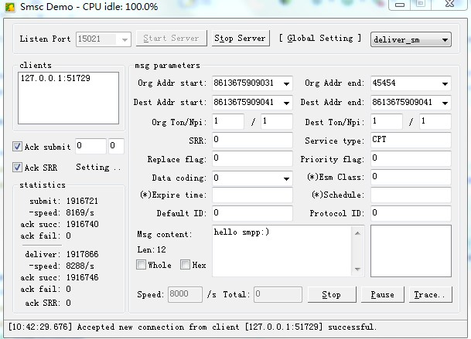Screen dimensions: 471x339
Task: Expand the Dest Addr end dropdown
Action: click(x=445, y=103)
